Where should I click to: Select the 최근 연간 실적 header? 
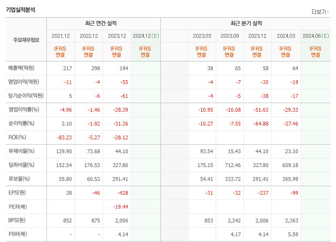click(x=101, y=23)
